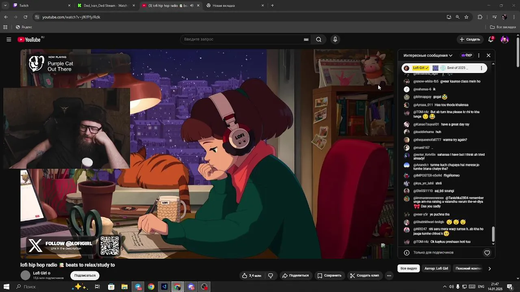
Task: Open Chrome media controls icon
Action: (x=494, y=17)
